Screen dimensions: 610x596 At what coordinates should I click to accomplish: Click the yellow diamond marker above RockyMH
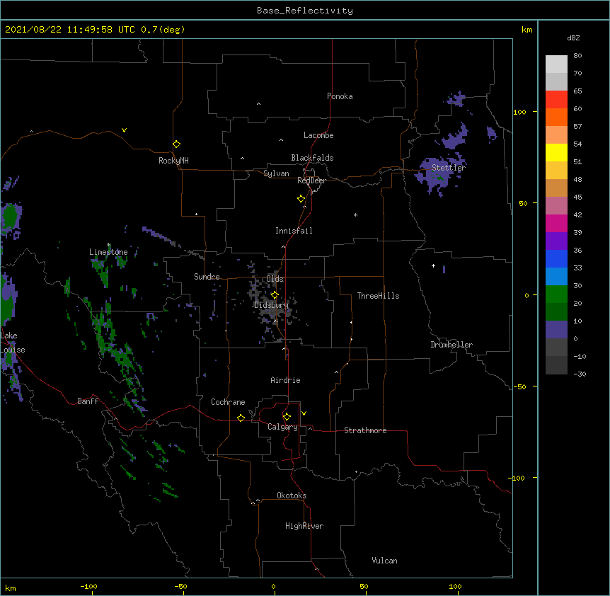tap(177, 144)
